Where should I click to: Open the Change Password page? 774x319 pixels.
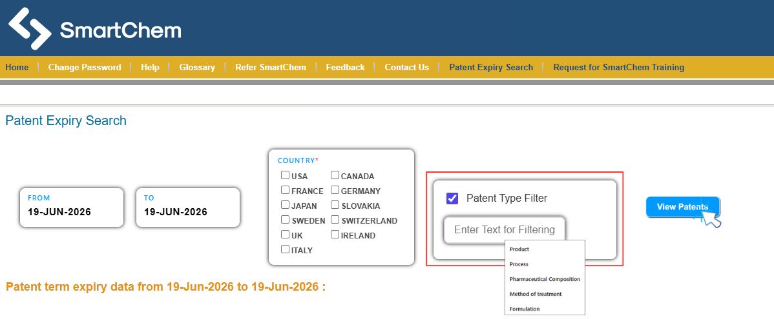click(85, 68)
